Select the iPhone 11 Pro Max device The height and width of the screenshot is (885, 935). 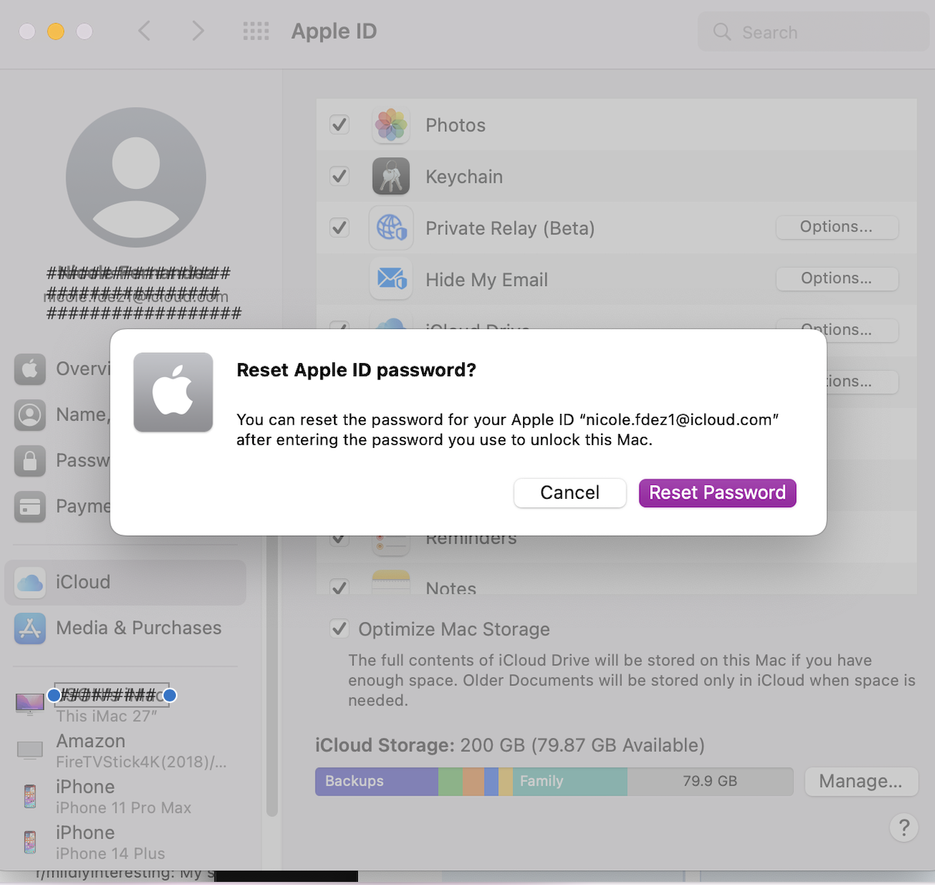click(125, 796)
